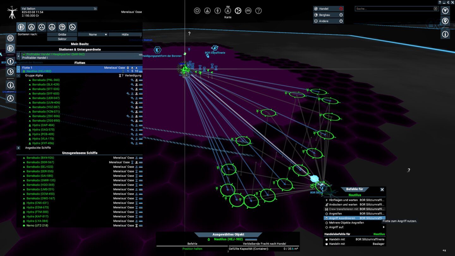Open the help question-mark top icon

tap(258, 11)
